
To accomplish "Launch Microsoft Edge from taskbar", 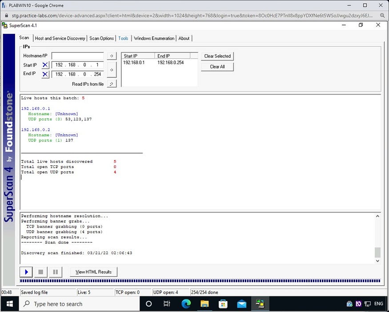I will point(186,304).
